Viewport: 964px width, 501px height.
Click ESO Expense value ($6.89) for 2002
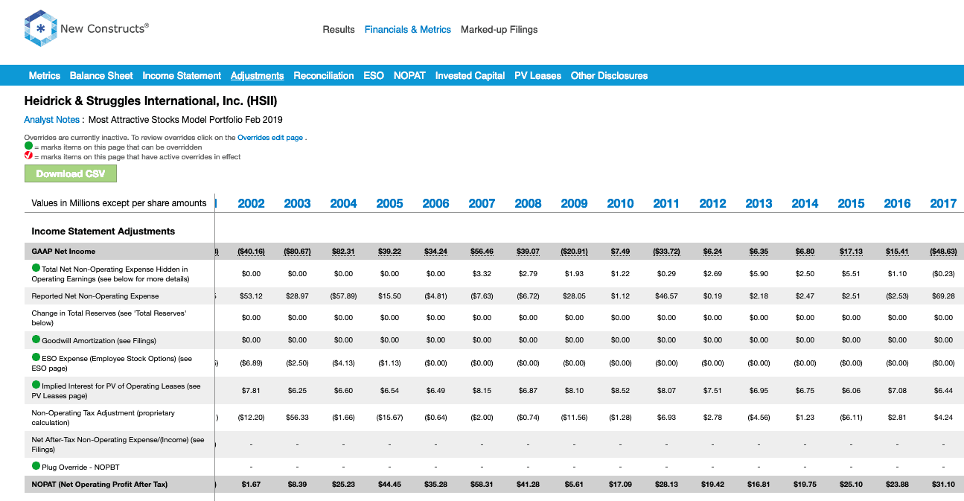click(x=251, y=363)
